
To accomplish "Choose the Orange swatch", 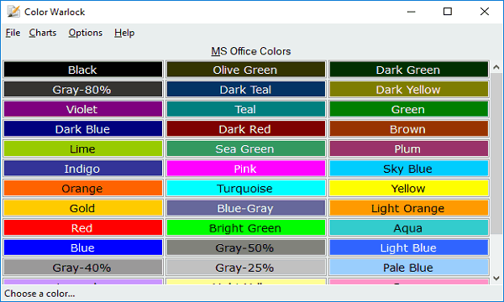I will [x=83, y=189].
